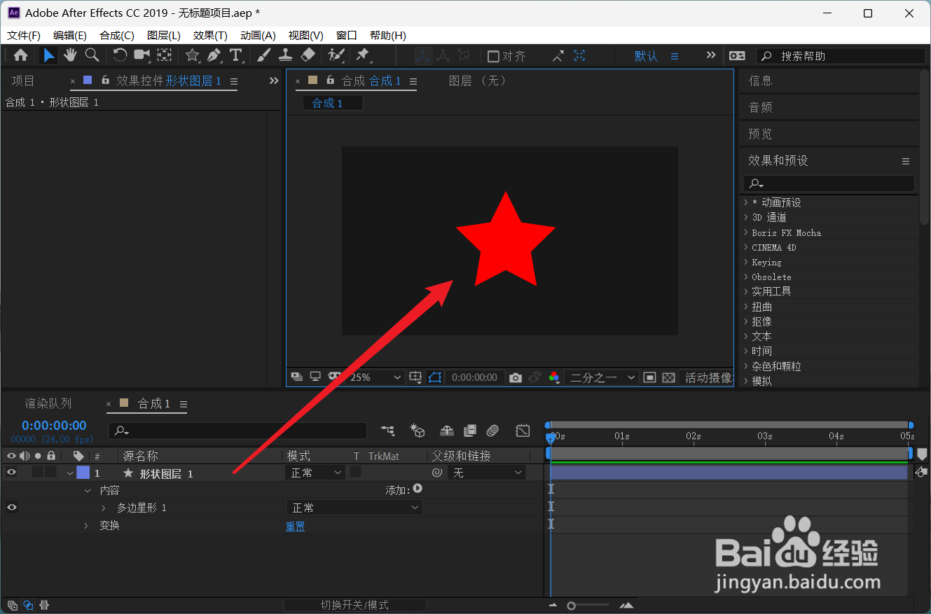
Task: Select the 默认 workspace
Action: [646, 56]
